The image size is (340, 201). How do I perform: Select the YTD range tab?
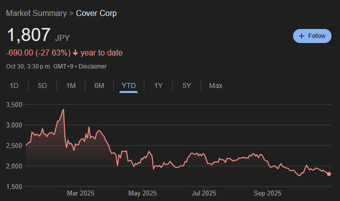pos(129,85)
